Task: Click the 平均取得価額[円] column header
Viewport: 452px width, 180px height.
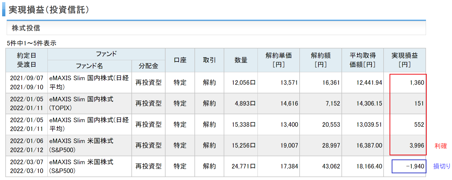Action: (363, 60)
